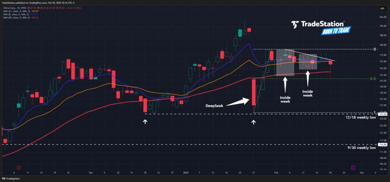Screen dimensions: 390x182
Task: Click 121.00 on the price axis
Action: point(382,133)
